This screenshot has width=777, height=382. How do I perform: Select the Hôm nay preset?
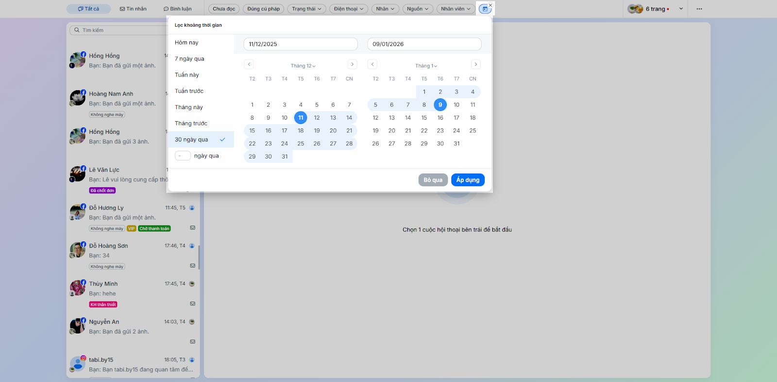coord(201,43)
